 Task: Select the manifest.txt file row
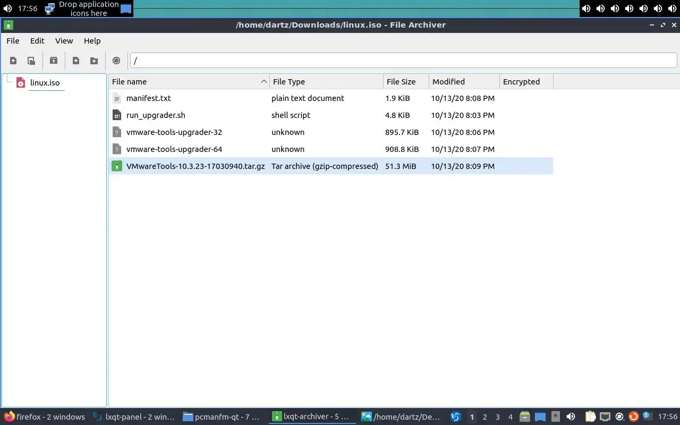pyautogui.click(x=331, y=98)
